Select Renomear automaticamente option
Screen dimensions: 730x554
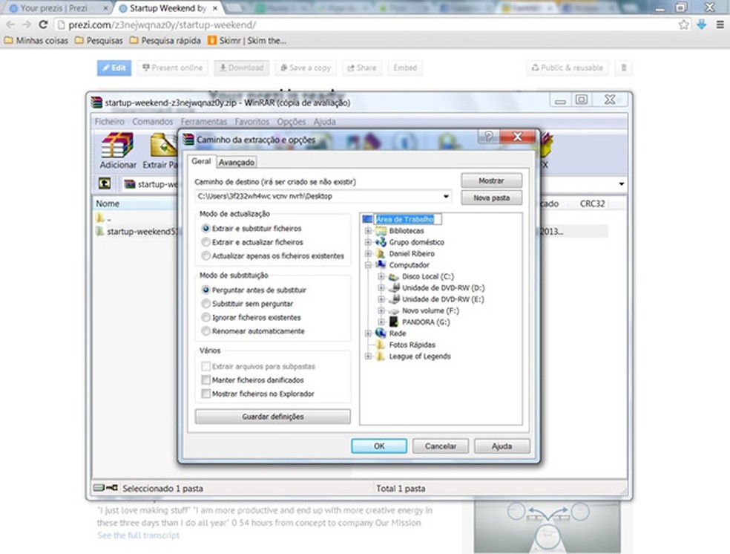(253, 331)
